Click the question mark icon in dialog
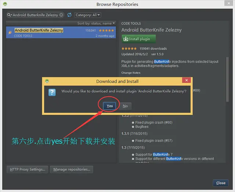The width and height of the screenshot is (235, 192). click(x=52, y=92)
